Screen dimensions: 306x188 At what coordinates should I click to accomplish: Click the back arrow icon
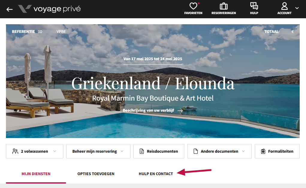pos(9,9)
